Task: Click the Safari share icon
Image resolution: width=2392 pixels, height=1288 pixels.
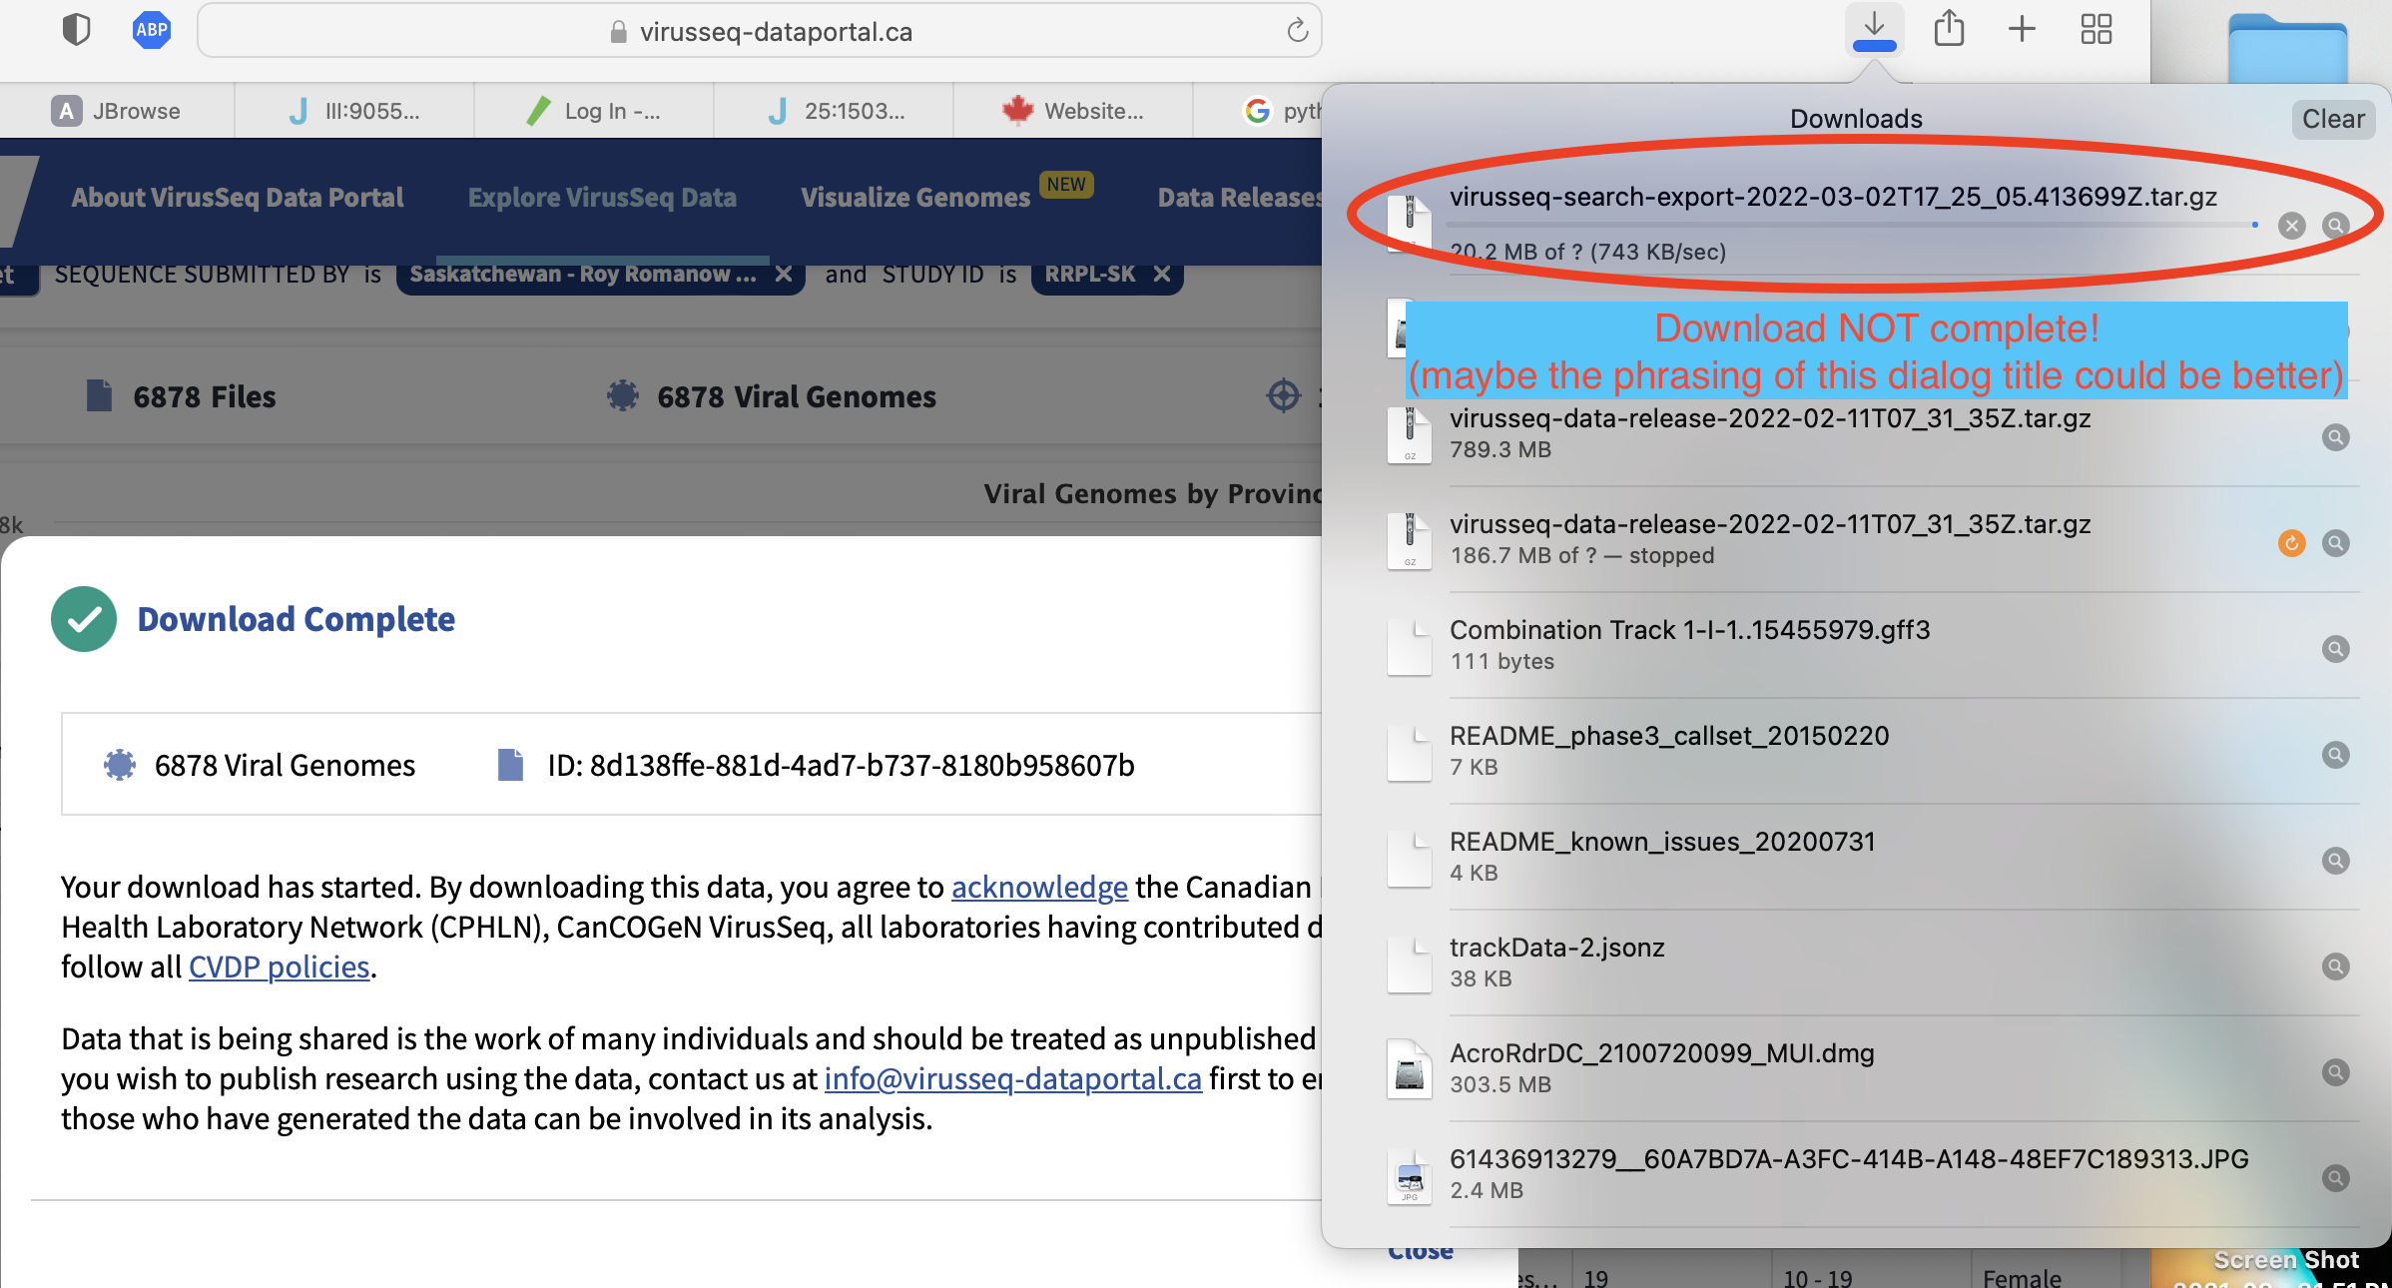Action: pyautogui.click(x=1948, y=29)
